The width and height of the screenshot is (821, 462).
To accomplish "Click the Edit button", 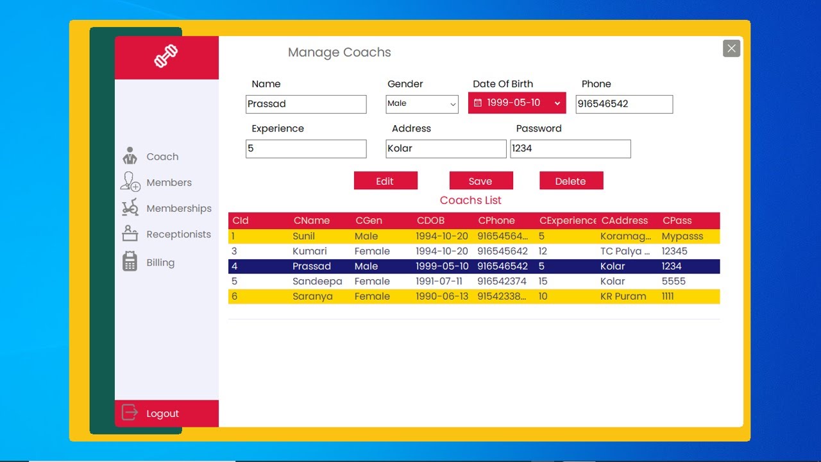I will [x=385, y=181].
